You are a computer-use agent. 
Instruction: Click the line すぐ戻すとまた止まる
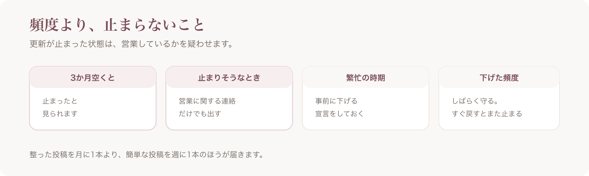(x=487, y=114)
